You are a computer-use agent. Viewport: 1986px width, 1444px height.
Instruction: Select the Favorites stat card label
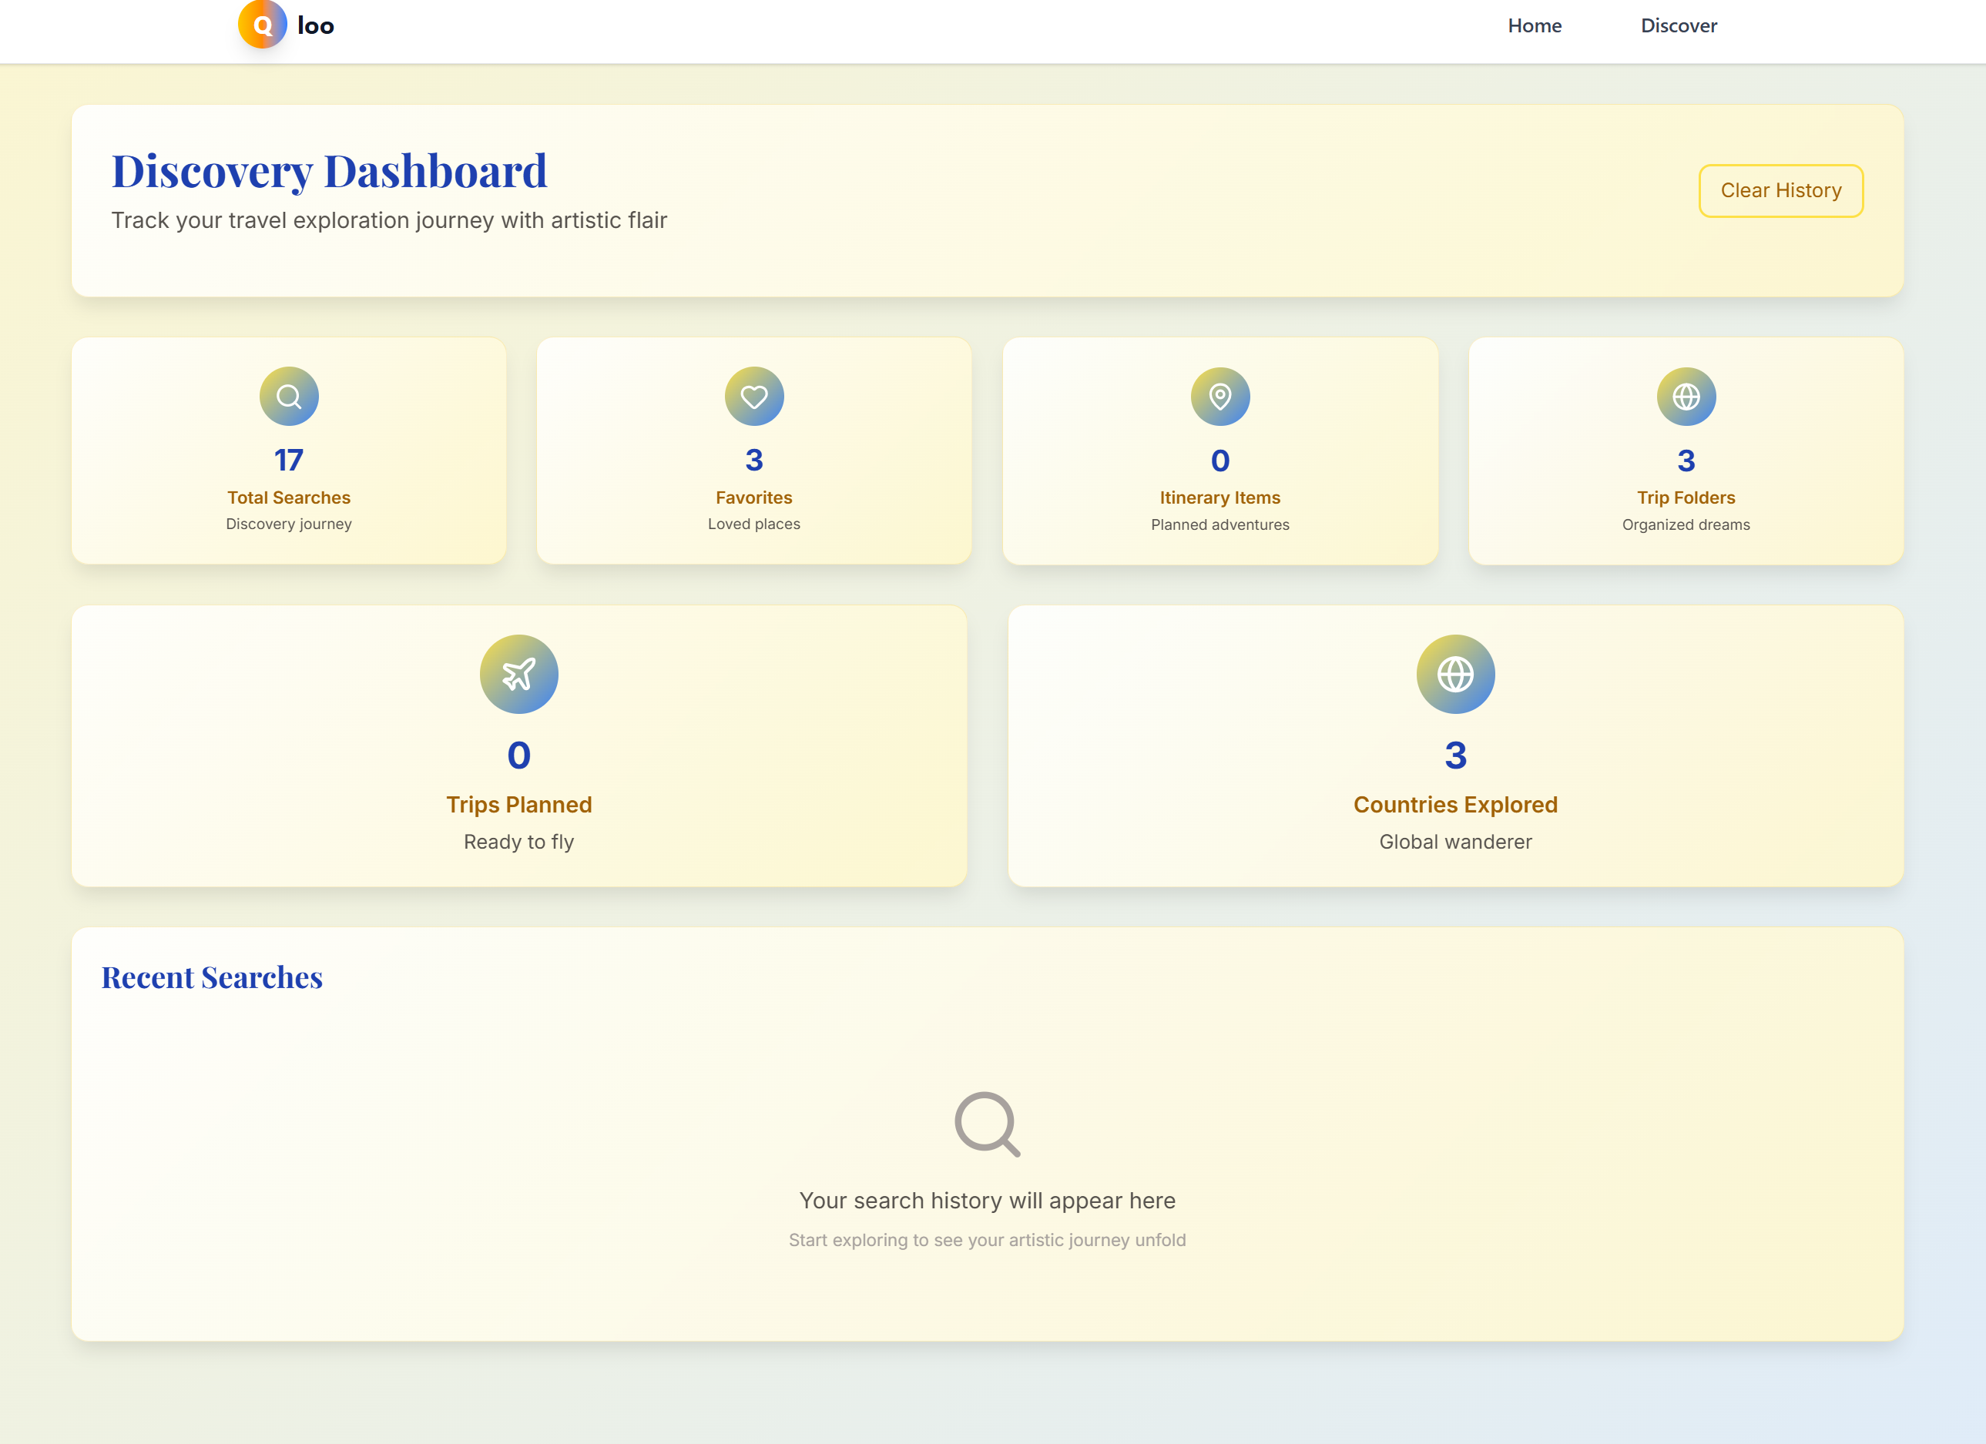pos(754,497)
